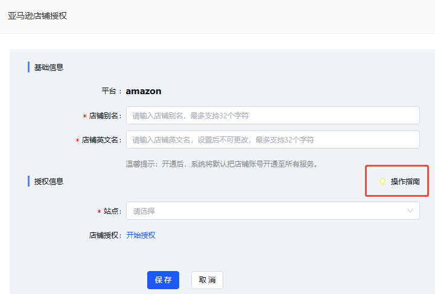
Task: Click the 店铺授权 label
Action: point(105,235)
